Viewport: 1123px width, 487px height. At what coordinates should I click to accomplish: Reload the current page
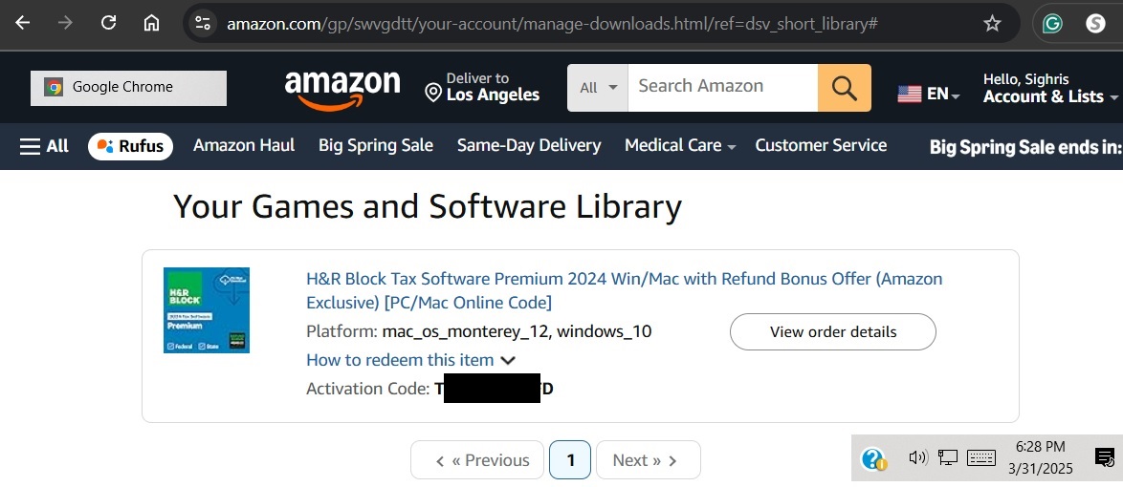tap(108, 23)
